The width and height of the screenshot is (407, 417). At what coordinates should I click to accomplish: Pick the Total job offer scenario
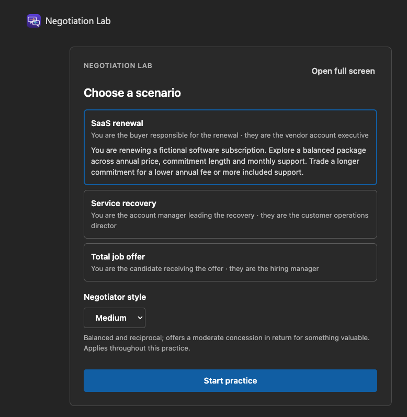(x=230, y=262)
